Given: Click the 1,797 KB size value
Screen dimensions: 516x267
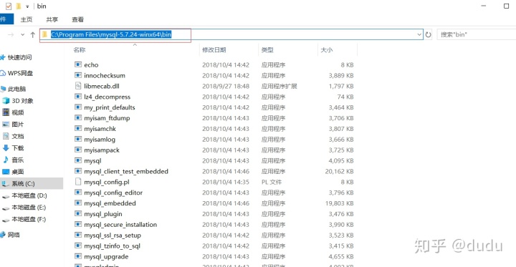Looking at the screenshot, I should (x=341, y=86).
